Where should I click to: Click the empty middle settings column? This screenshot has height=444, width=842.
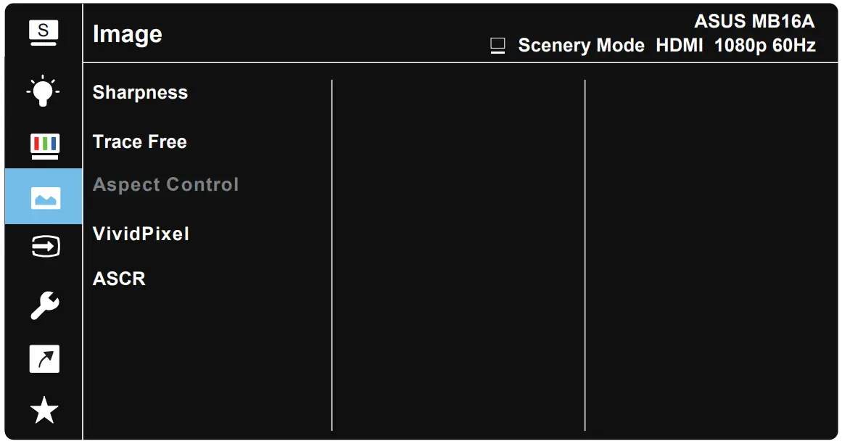[x=458, y=254]
